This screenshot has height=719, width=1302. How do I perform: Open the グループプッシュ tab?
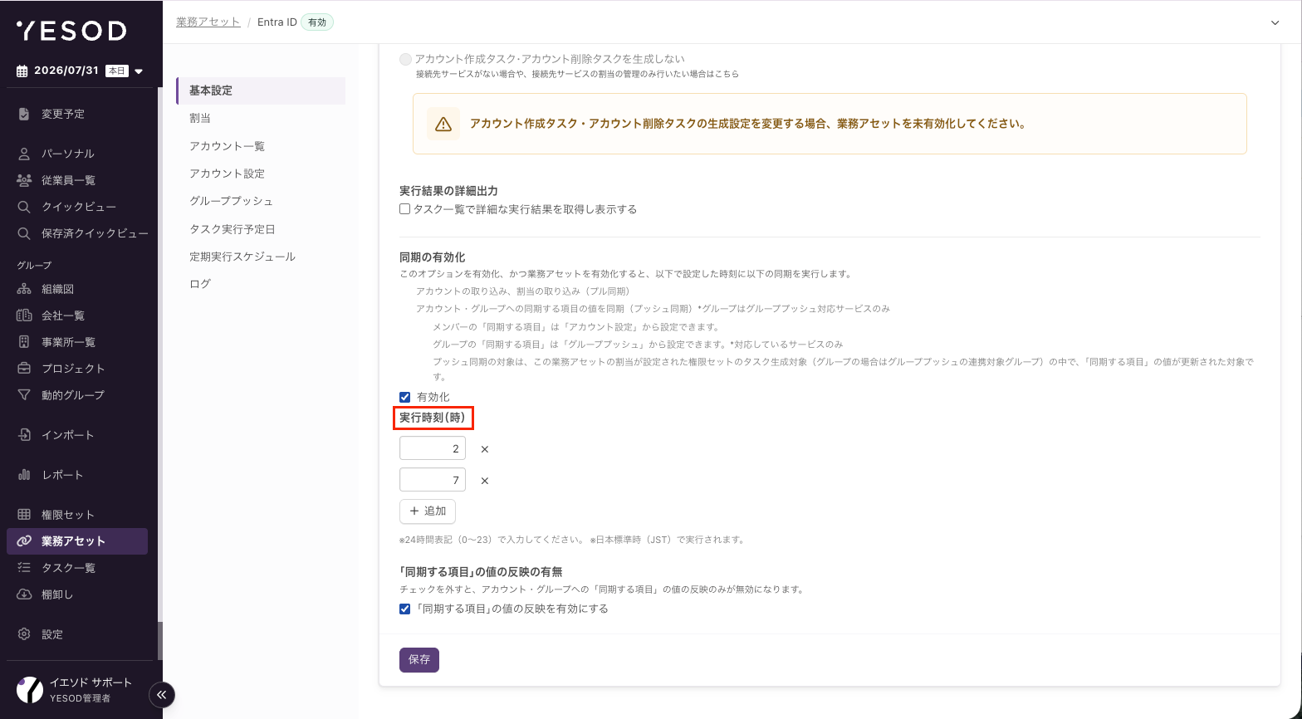[231, 201]
